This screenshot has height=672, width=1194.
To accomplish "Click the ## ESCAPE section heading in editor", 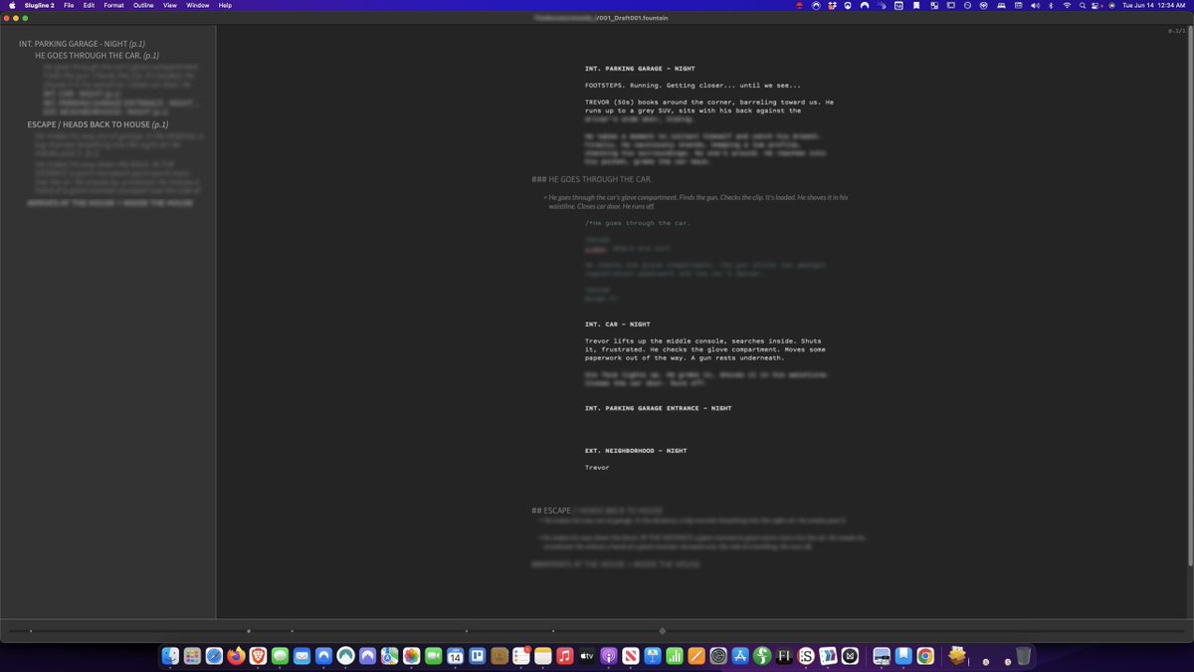I will 551,511.
